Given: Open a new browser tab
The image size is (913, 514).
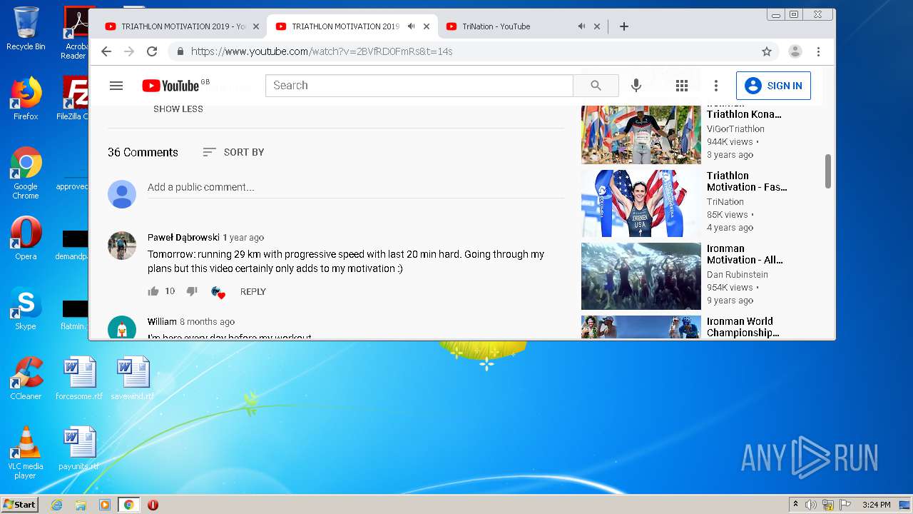Looking at the screenshot, I should (x=624, y=26).
